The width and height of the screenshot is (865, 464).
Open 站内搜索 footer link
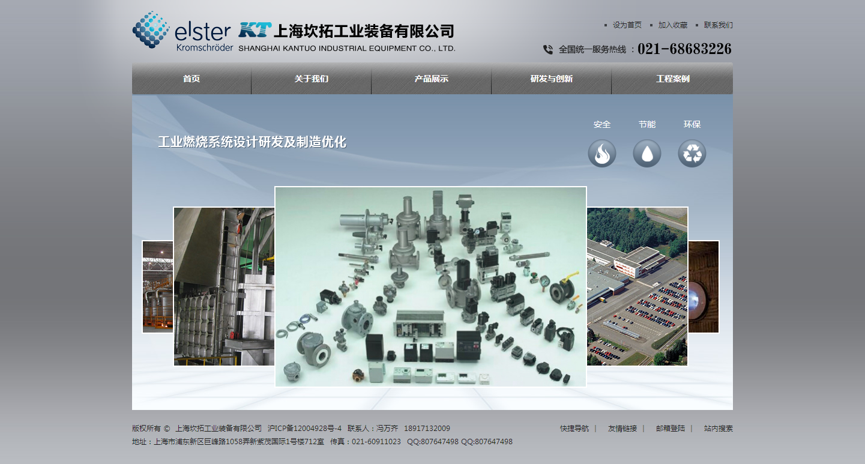coord(719,429)
